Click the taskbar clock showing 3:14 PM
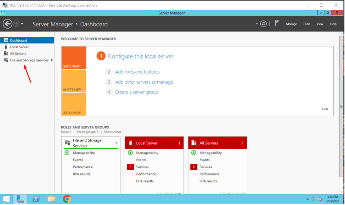Image resolution: width=345 pixels, height=205 pixels. 332,199
